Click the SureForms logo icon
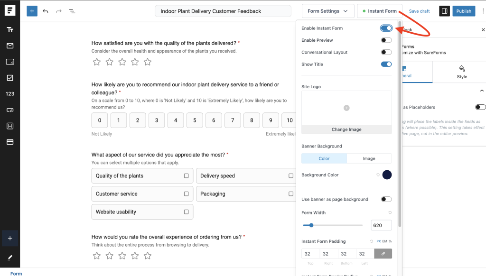This screenshot has width=486, height=276. [x=10, y=10]
